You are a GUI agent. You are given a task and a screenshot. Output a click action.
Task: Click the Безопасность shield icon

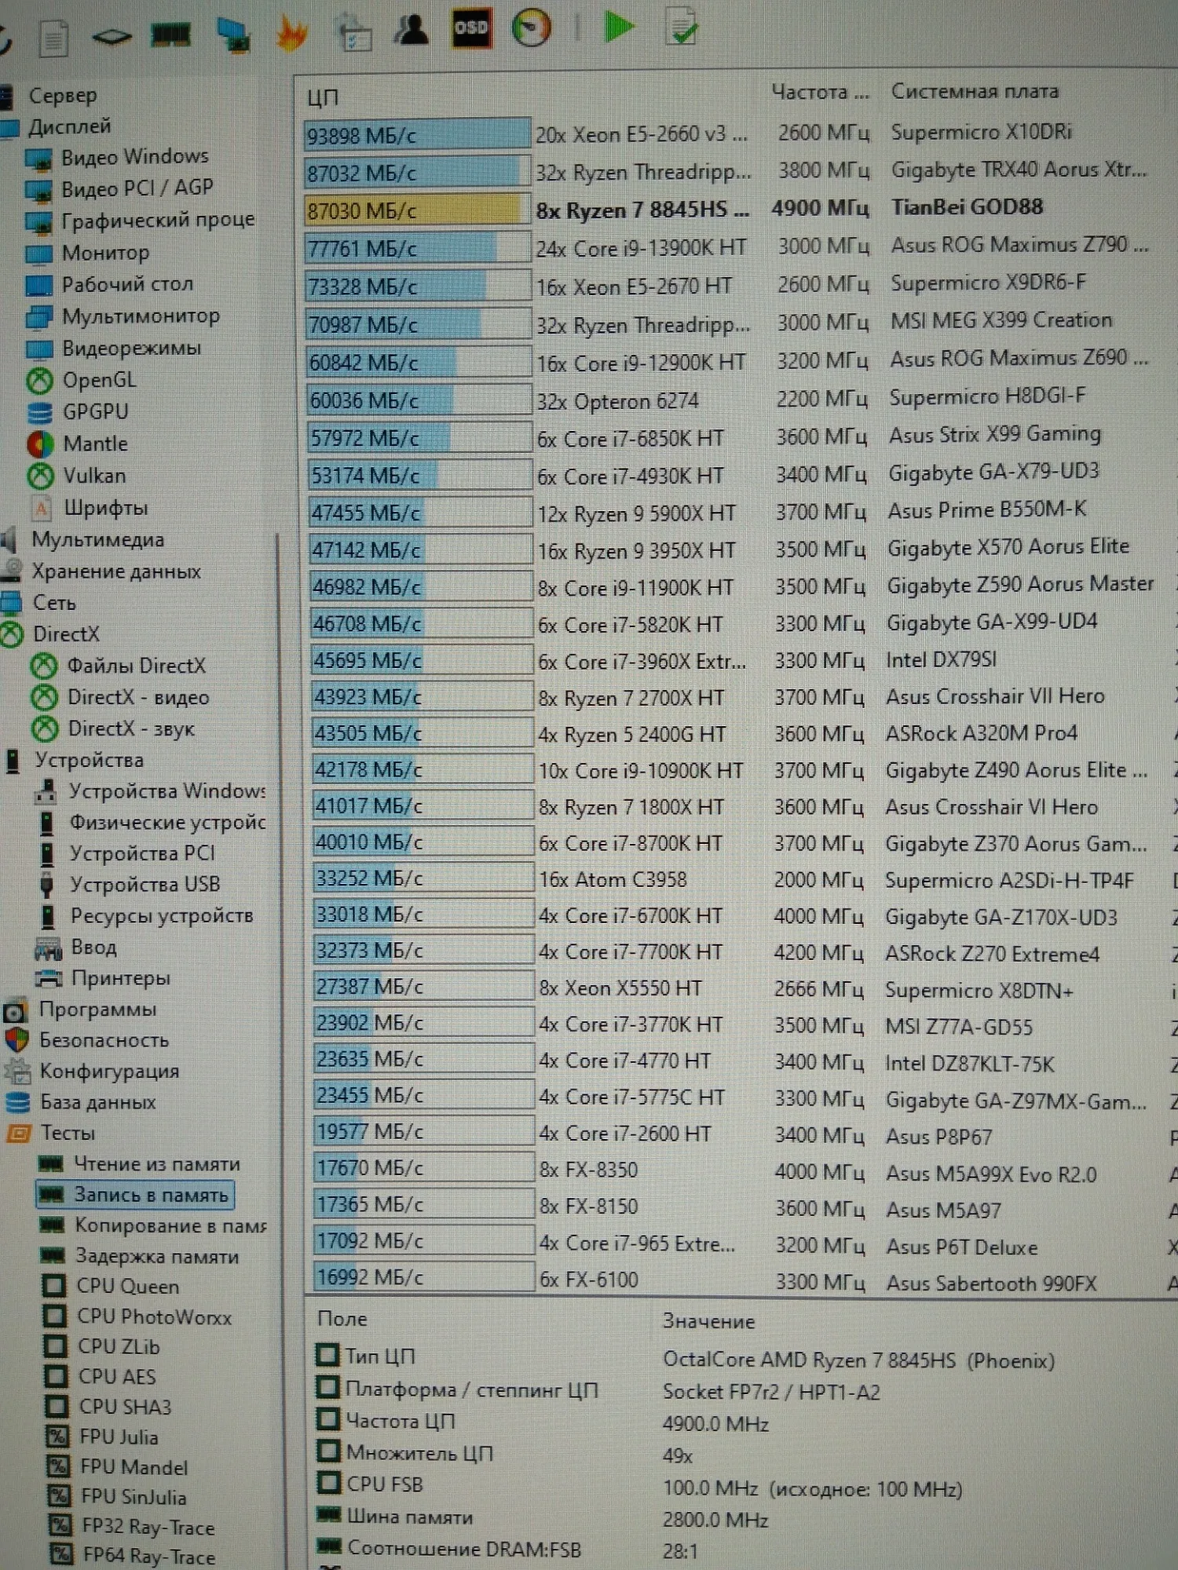pos(16,1040)
